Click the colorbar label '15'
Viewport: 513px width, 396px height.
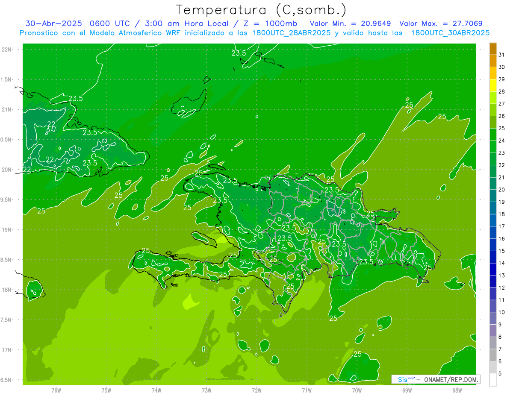(x=501, y=251)
